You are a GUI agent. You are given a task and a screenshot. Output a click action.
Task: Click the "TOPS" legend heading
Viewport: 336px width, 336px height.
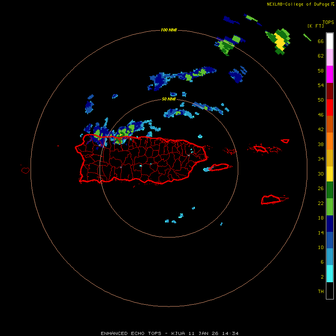pyautogui.click(x=328, y=22)
